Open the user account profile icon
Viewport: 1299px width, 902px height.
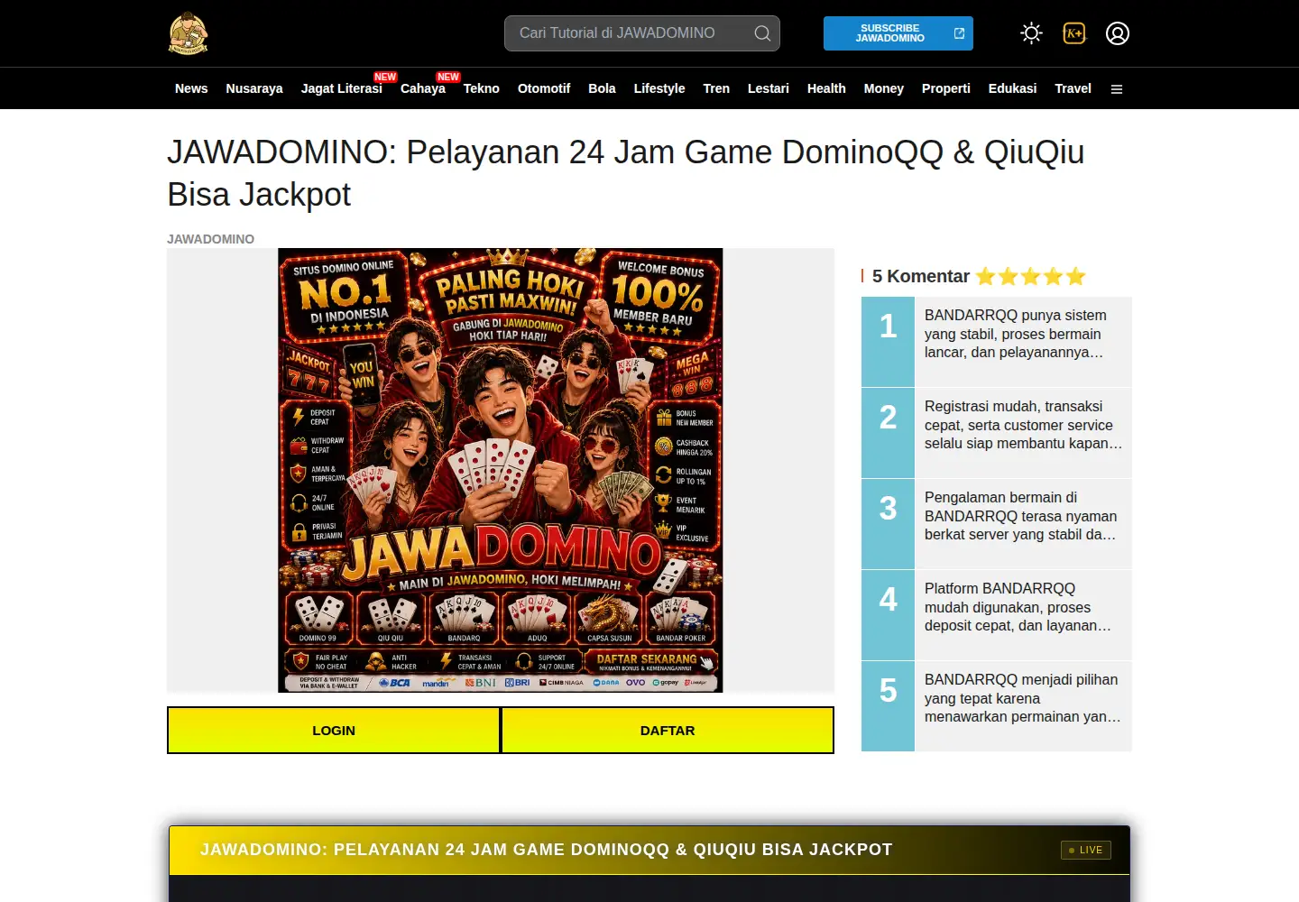(x=1118, y=33)
